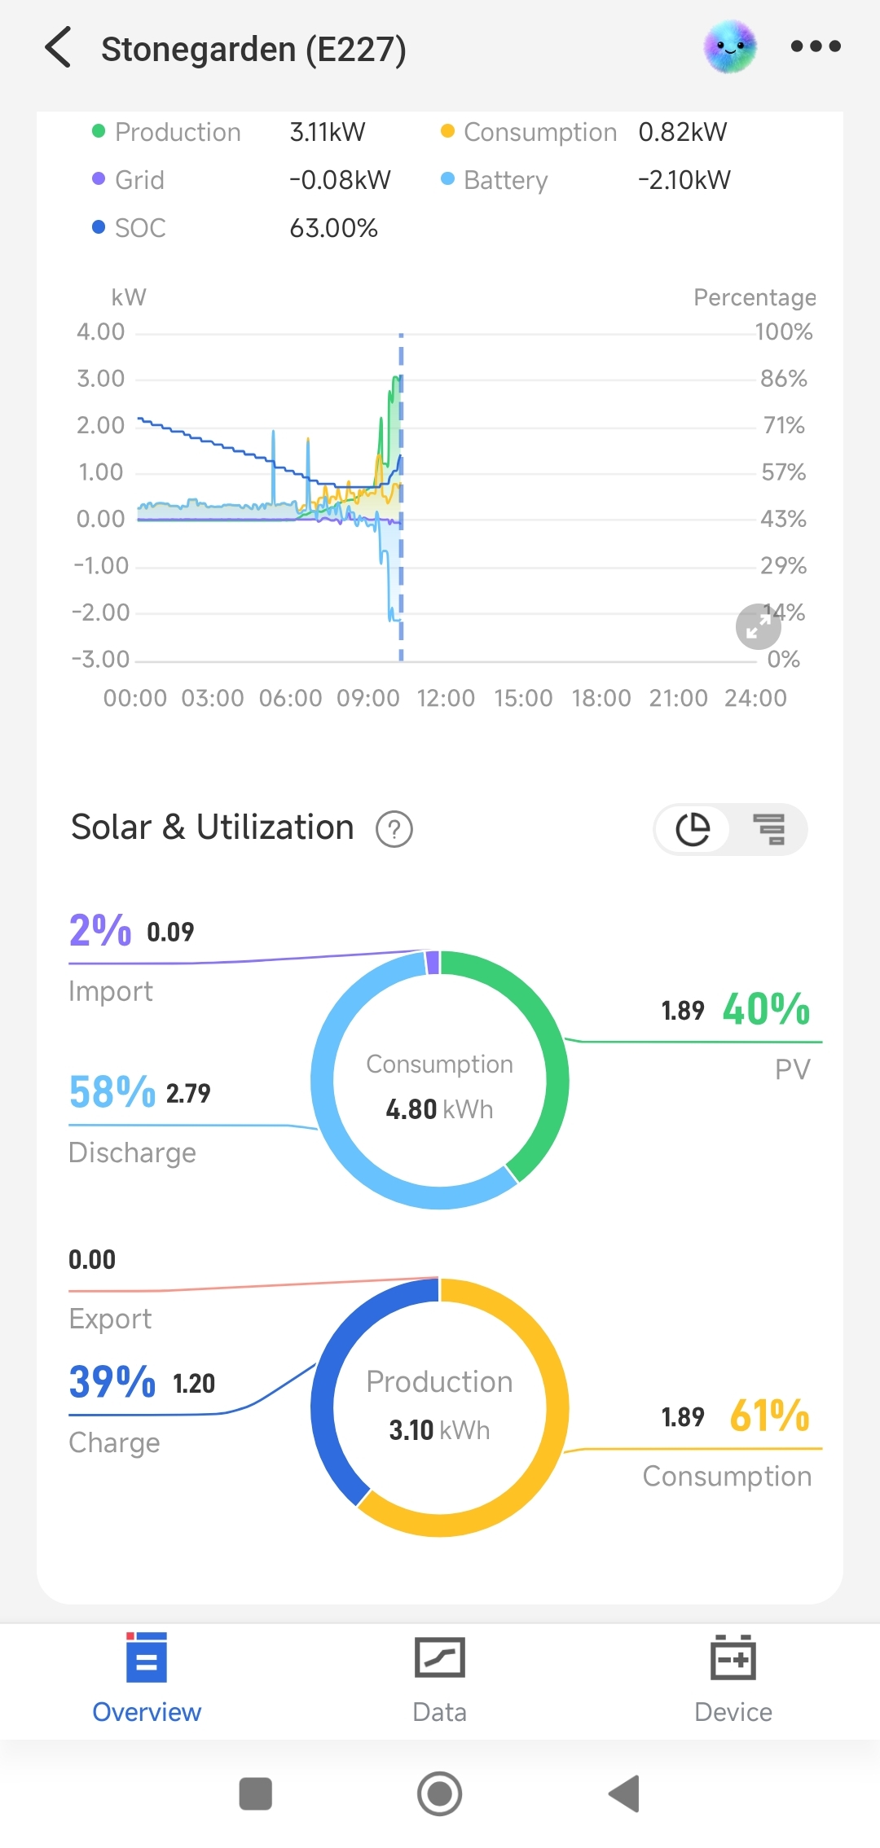880x1848 pixels.
Task: Open the three-dot overflow menu
Action: (x=815, y=46)
